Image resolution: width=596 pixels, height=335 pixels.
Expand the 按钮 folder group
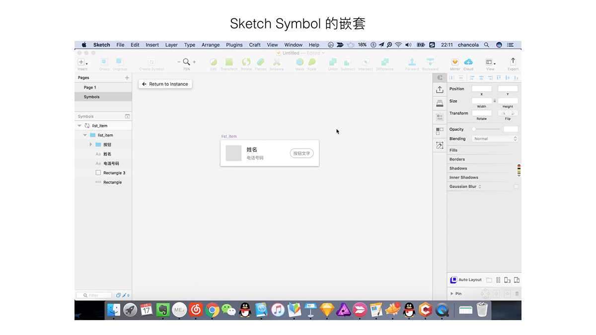coord(91,144)
